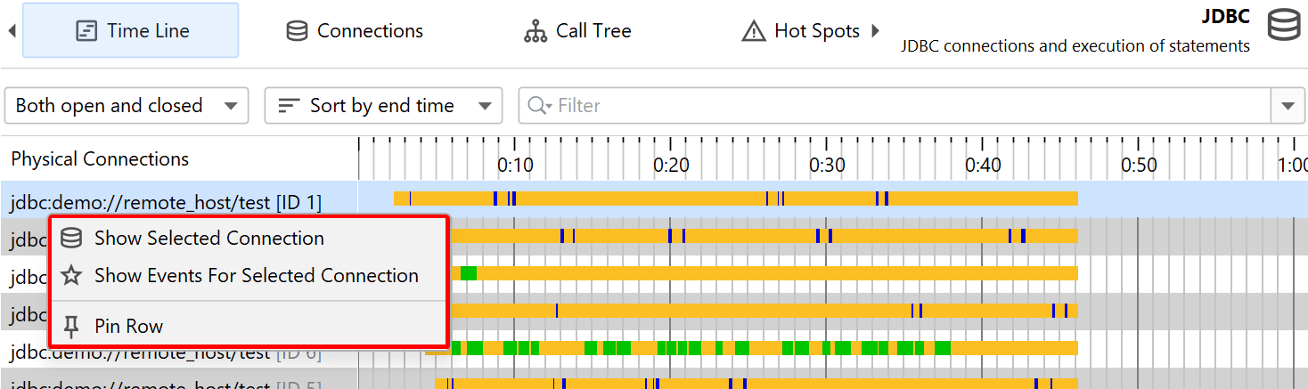The image size is (1308, 389).
Task: Click the star icon for connection events
Action: pyautogui.click(x=71, y=276)
